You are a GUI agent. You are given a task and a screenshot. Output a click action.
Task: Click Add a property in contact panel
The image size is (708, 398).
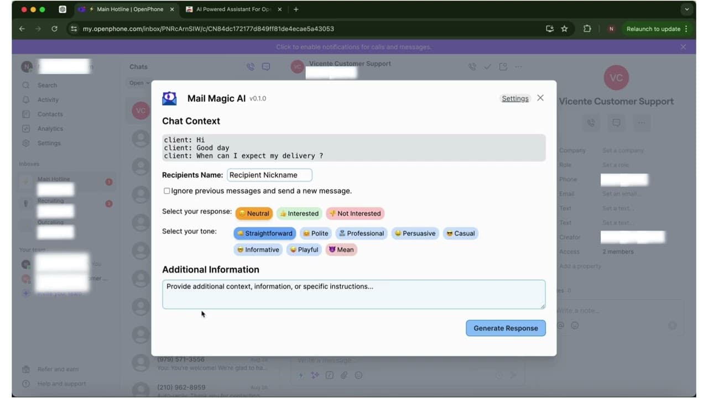pos(580,266)
